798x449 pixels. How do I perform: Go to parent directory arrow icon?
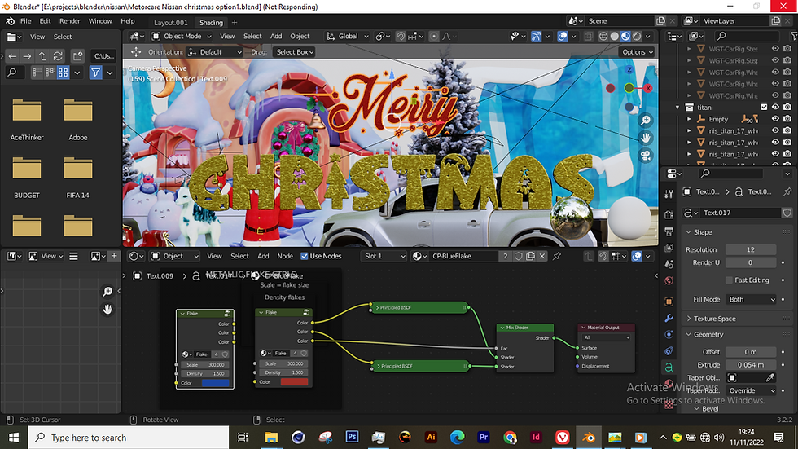click(42, 56)
